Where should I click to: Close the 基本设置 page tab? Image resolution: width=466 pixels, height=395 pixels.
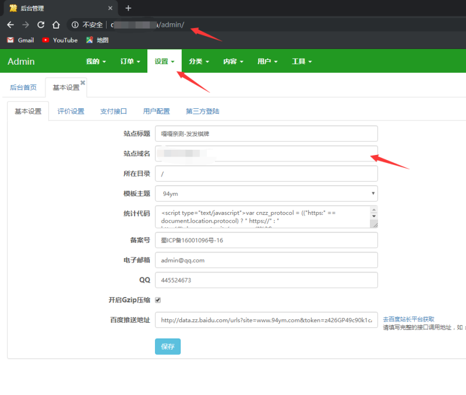click(x=83, y=82)
